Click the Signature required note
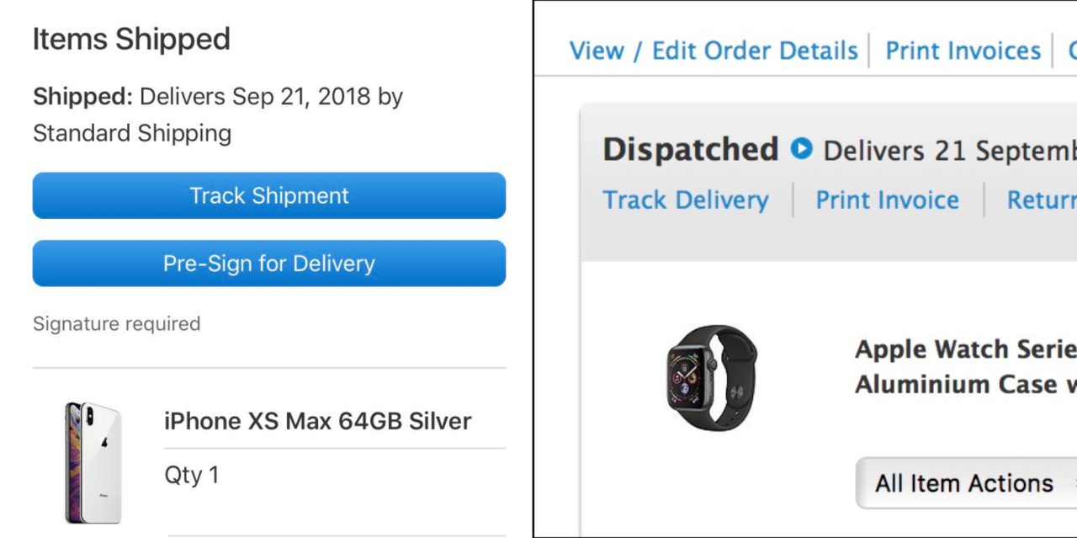This screenshot has width=1077, height=538. pyautogui.click(x=116, y=324)
